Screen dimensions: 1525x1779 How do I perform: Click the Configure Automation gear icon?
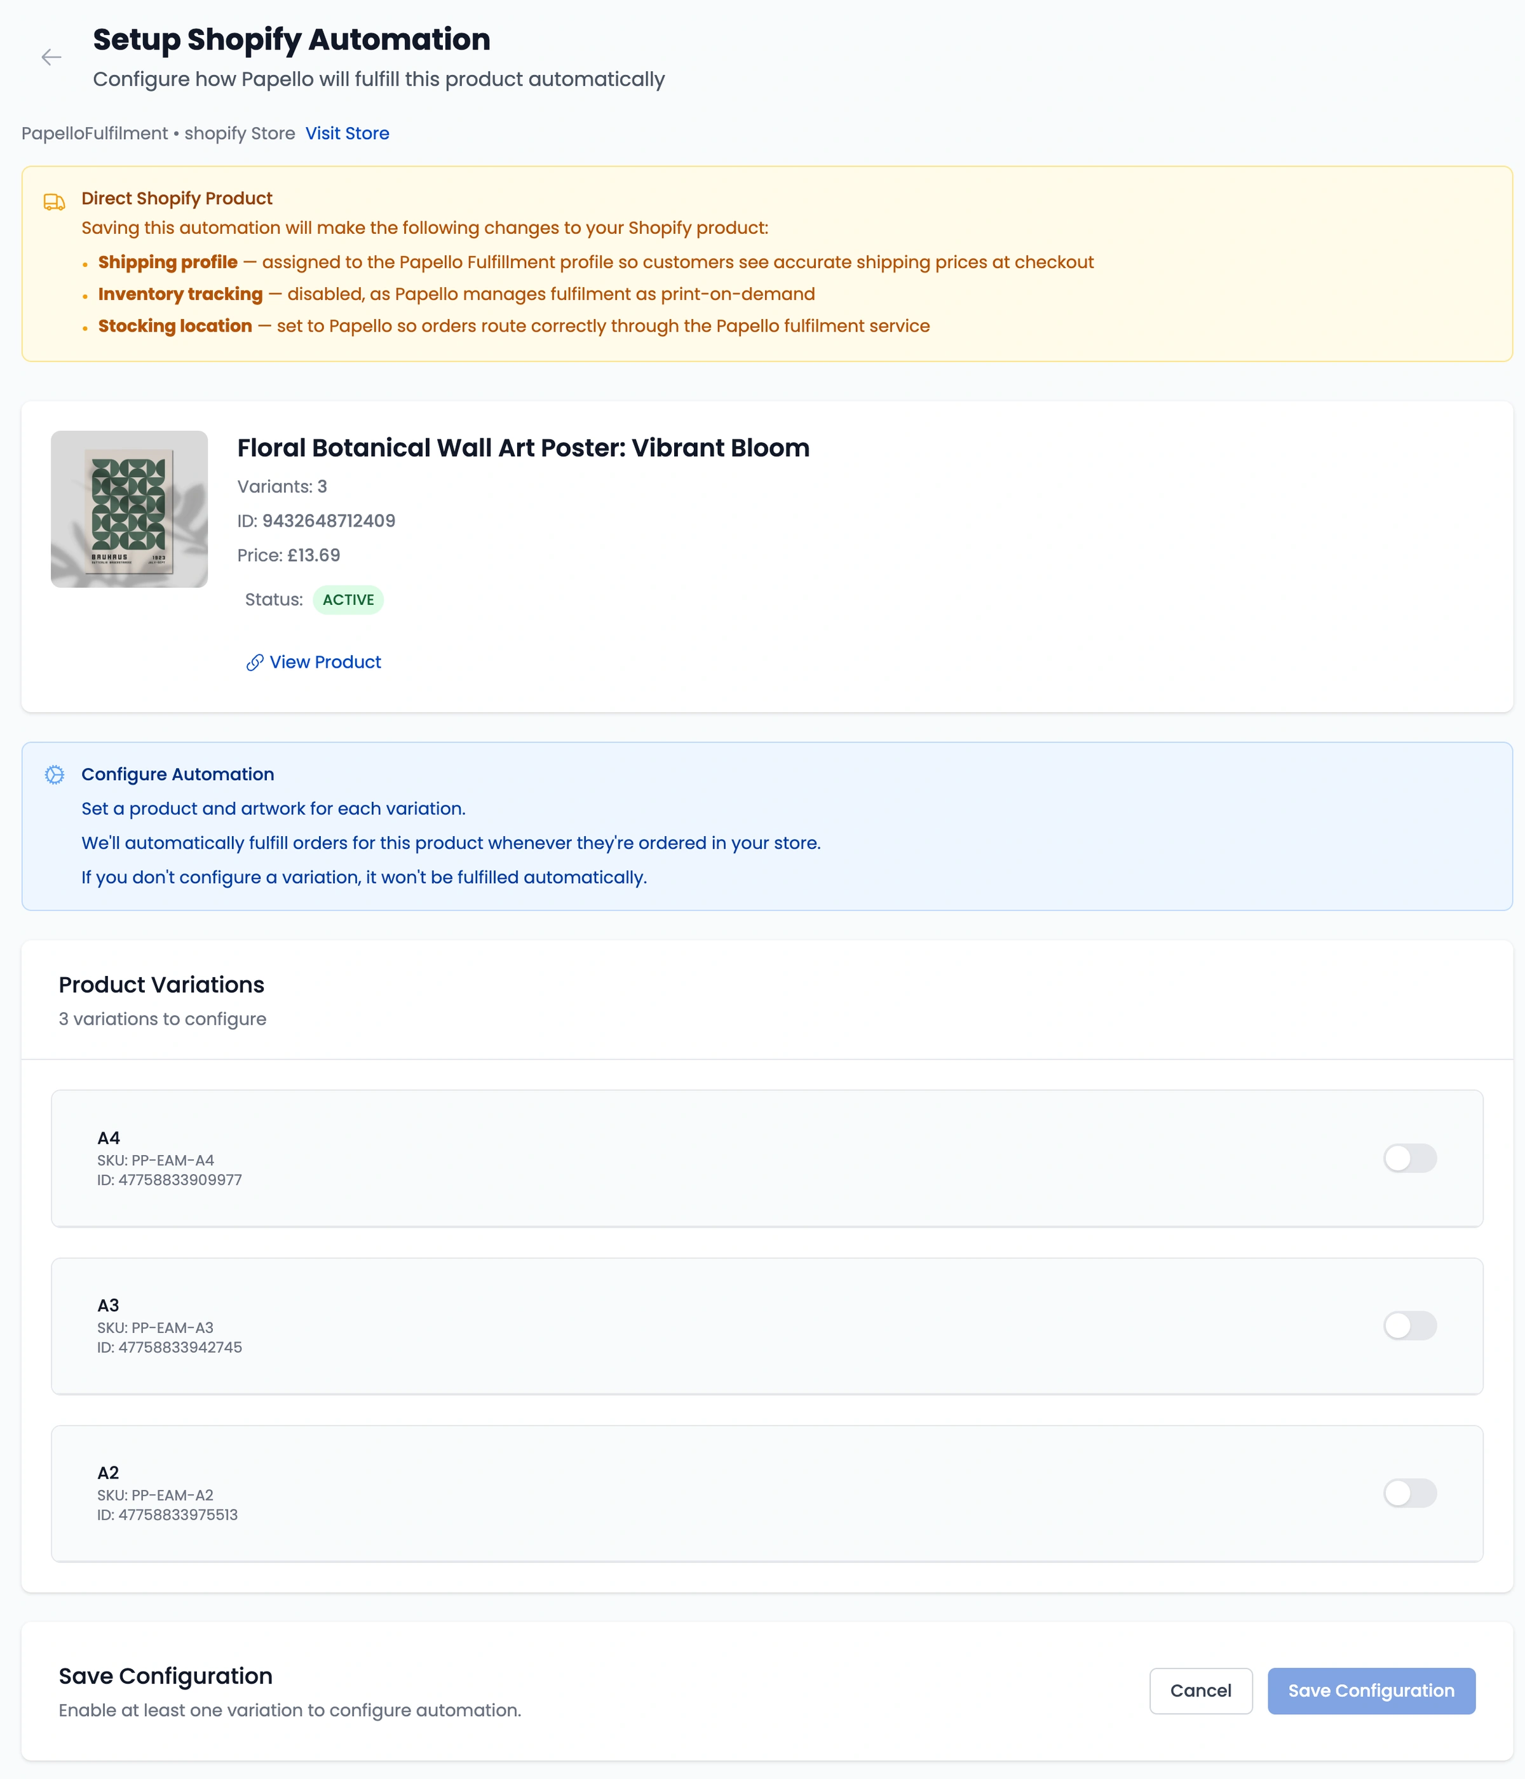coord(54,775)
